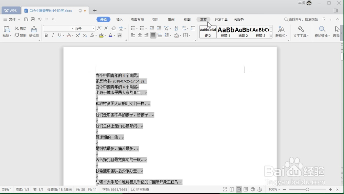Click the new document tab plus button
Viewport: 344px width, 194px height.
tap(95, 11)
